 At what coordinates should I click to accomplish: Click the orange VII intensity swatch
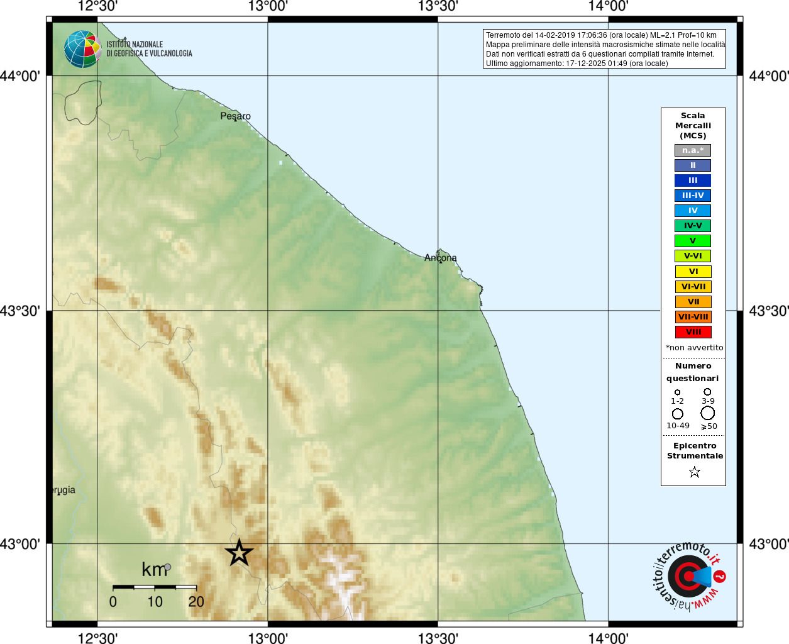693,302
